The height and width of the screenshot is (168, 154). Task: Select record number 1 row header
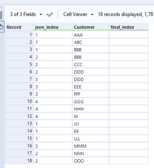pos(19,35)
